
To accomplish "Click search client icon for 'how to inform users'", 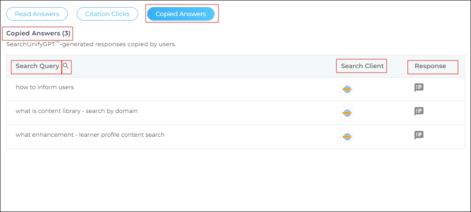I will 347,89.
